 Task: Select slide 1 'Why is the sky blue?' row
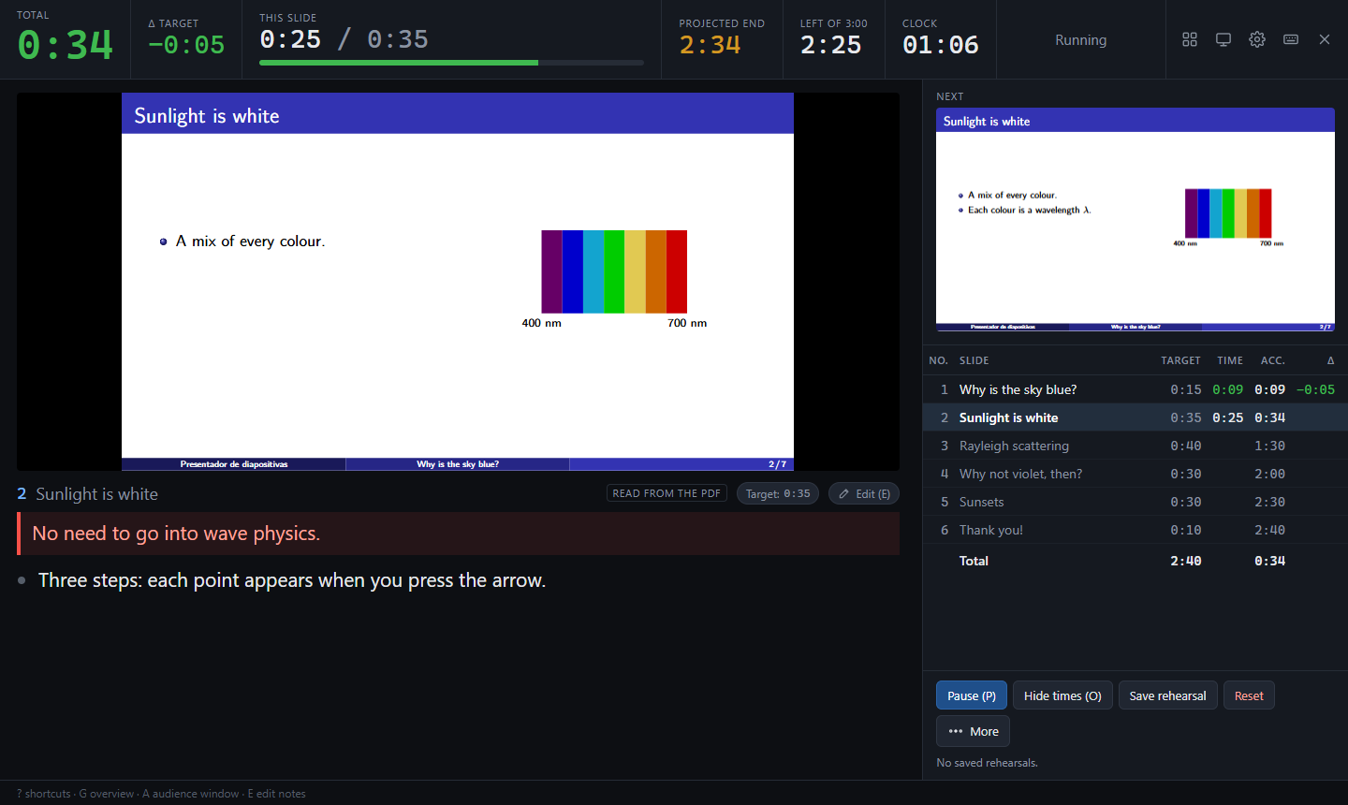click(1135, 389)
